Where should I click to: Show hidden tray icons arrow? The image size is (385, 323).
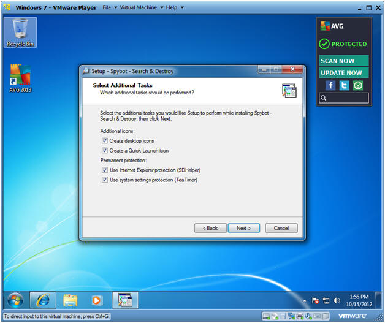305,300
